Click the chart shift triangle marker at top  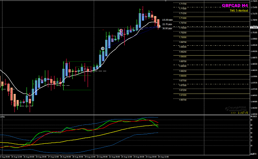pos(166,1)
